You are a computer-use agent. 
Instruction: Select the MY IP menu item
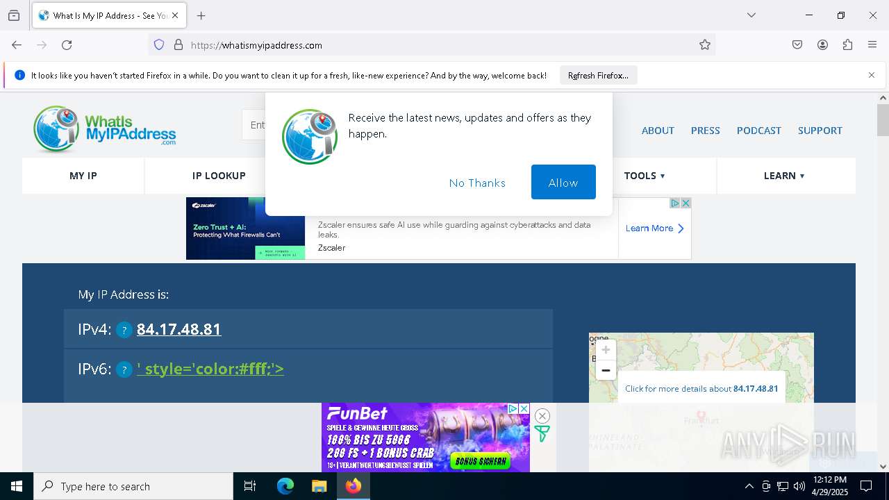(83, 176)
